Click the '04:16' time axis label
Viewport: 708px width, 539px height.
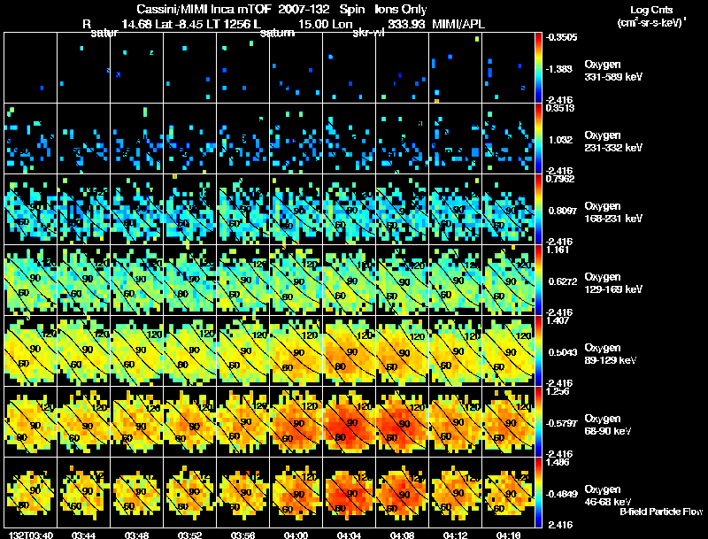(508, 535)
